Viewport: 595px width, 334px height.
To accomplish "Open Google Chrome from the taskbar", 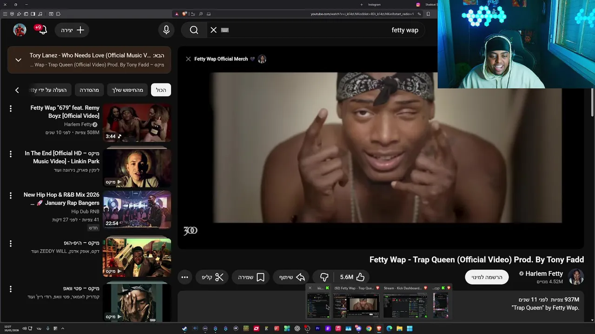I will click(x=369, y=328).
